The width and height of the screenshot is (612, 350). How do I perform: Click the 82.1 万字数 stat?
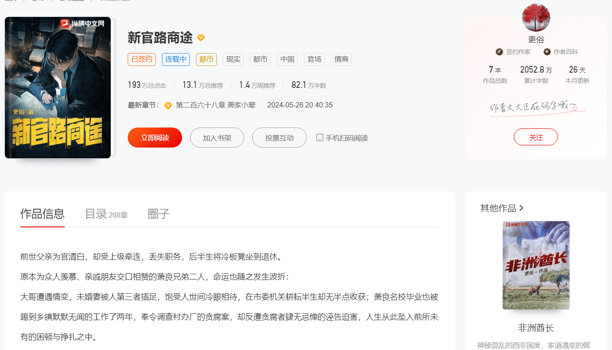coord(309,85)
